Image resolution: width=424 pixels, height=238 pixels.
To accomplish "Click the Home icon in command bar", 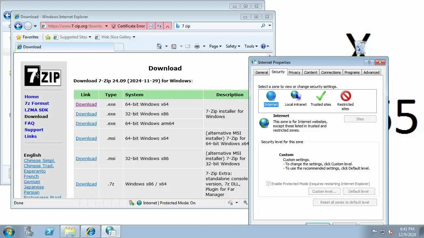I will [x=159, y=46].
